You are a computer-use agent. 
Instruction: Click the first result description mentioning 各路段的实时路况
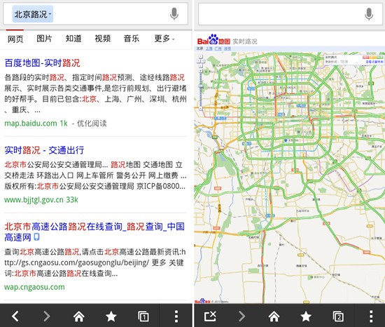(x=95, y=93)
